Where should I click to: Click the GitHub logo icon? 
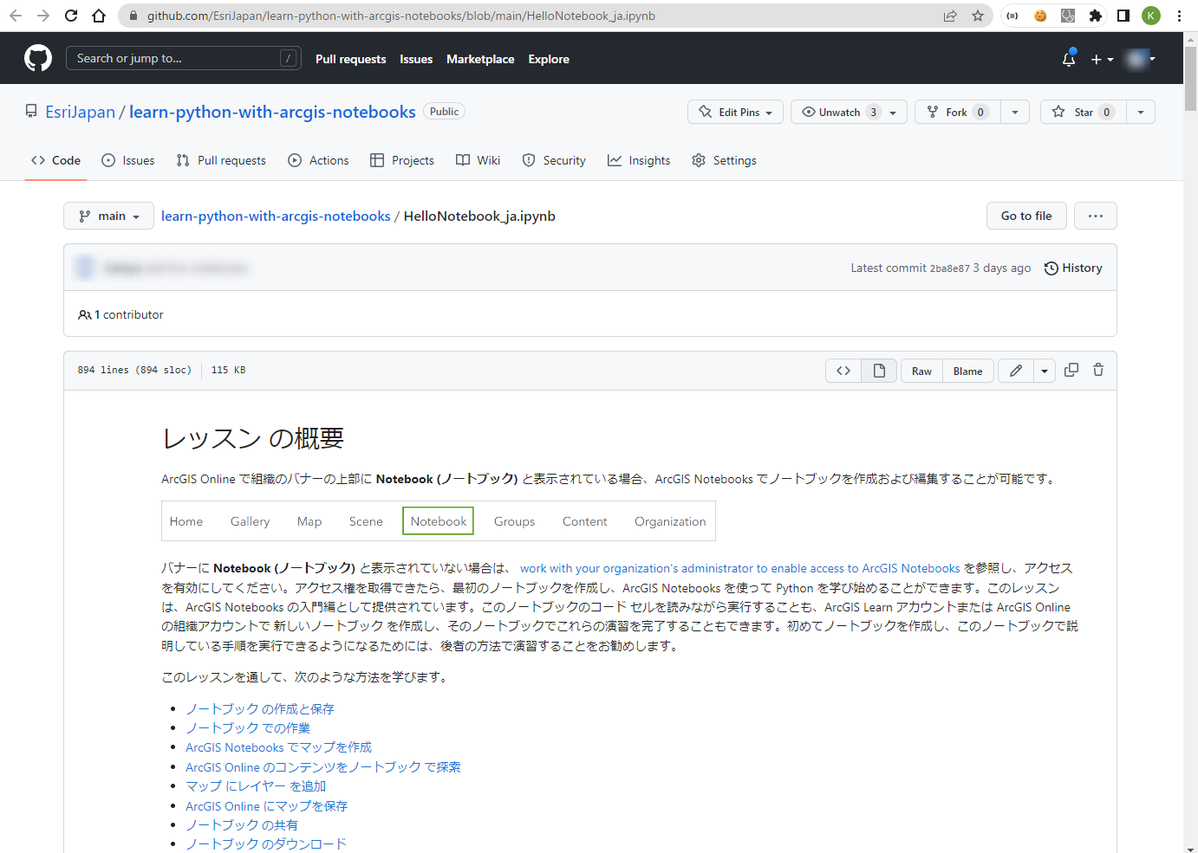(x=38, y=57)
